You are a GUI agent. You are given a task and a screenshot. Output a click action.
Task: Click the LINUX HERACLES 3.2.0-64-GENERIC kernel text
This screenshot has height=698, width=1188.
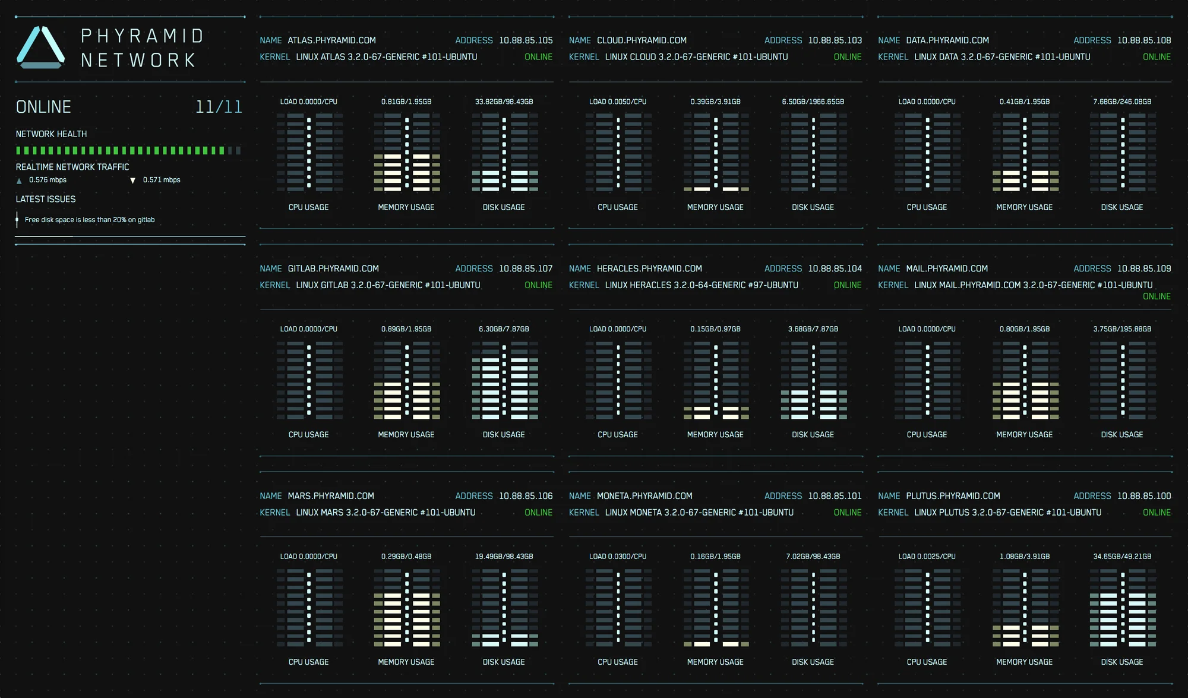pyautogui.click(x=702, y=285)
